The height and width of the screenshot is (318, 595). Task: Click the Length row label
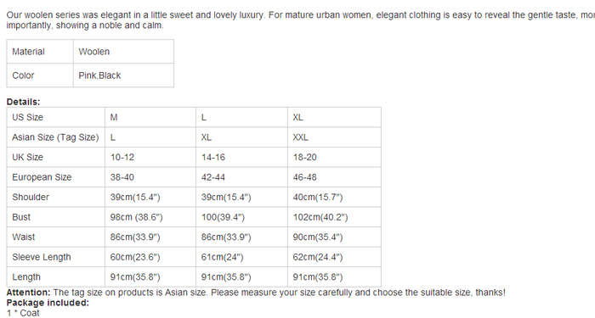(56, 276)
